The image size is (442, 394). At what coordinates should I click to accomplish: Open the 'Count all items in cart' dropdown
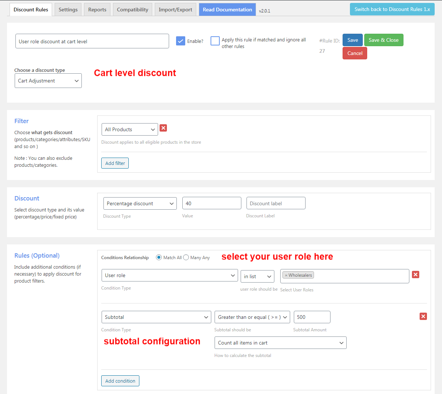tap(280, 343)
